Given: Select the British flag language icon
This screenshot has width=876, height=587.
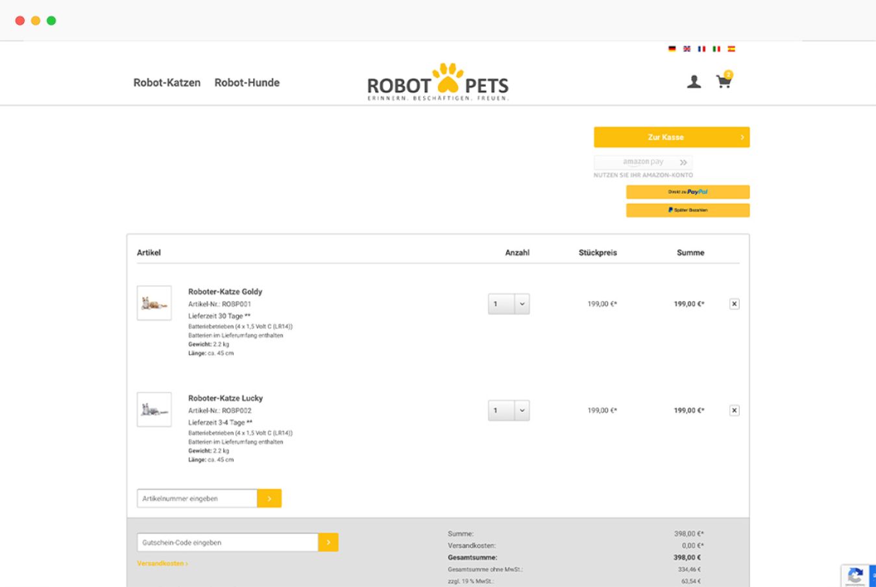Looking at the screenshot, I should [x=687, y=49].
